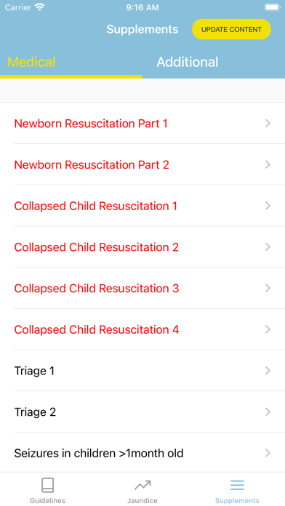Screen dimensions: 285x506
Task: Tap chevron beside Collapsed Child Resuscitation 1
Action: point(268,206)
